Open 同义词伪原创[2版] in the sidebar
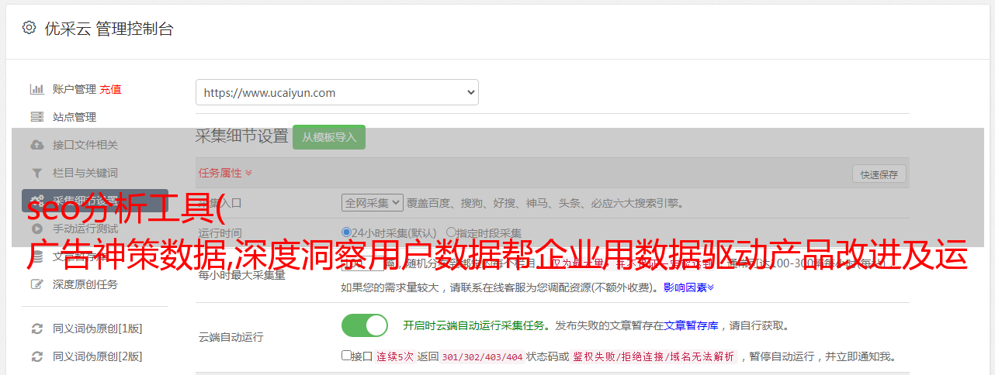This screenshot has width=995, height=375. (x=98, y=356)
